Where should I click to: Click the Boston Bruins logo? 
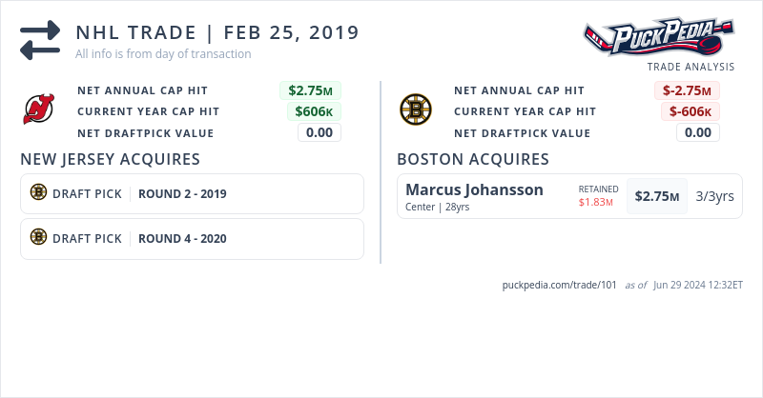416,110
